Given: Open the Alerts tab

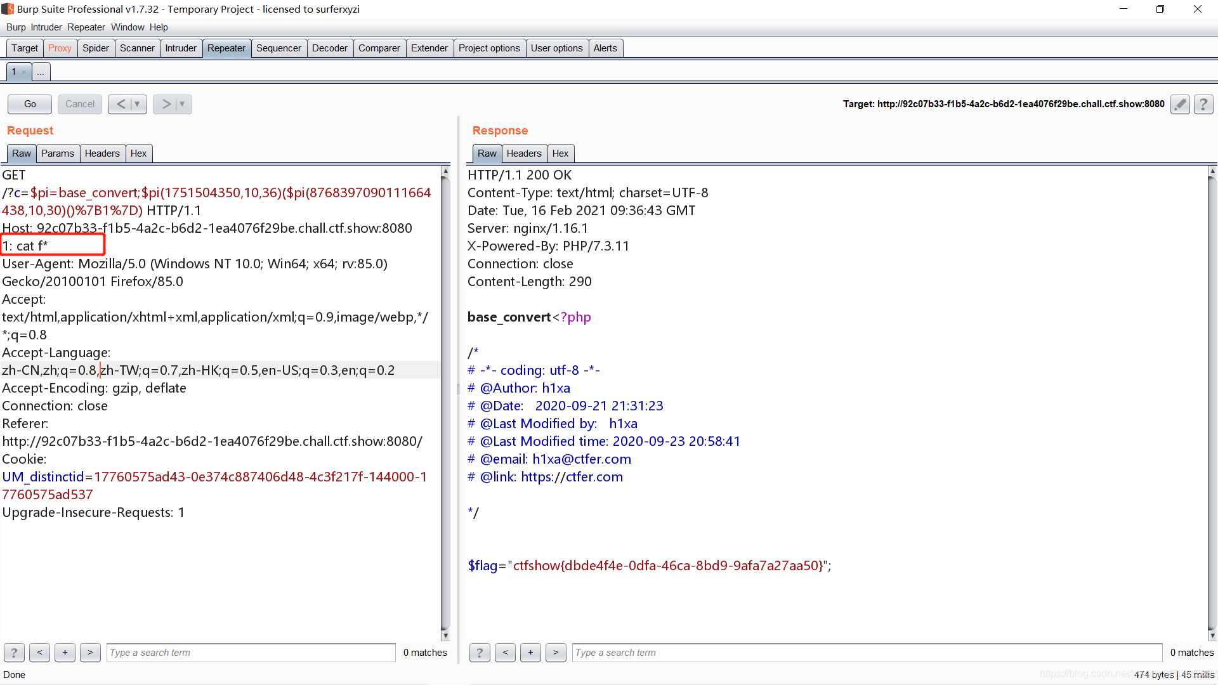Looking at the screenshot, I should point(605,48).
